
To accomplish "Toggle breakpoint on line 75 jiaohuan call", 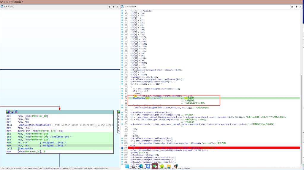I will [x=122, y=77].
